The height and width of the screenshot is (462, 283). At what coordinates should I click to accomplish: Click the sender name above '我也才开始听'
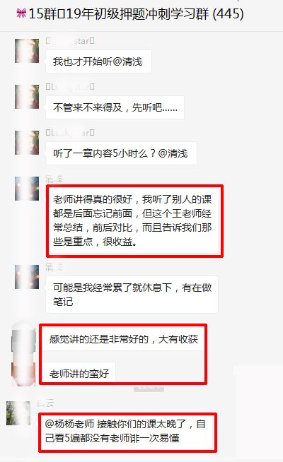pyautogui.click(x=70, y=41)
